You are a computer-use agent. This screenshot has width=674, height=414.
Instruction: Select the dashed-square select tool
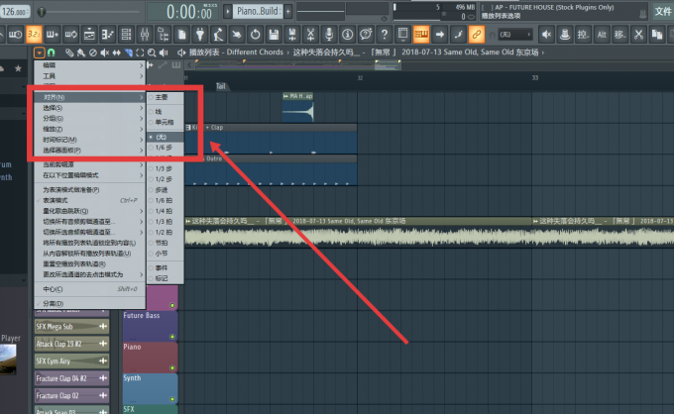tap(140, 52)
